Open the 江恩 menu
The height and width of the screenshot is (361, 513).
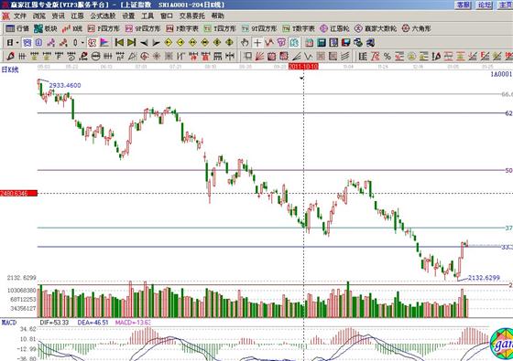click(x=77, y=16)
